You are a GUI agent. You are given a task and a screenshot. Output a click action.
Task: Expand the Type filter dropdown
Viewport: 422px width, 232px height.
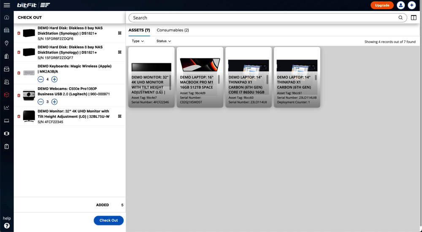[x=138, y=41]
